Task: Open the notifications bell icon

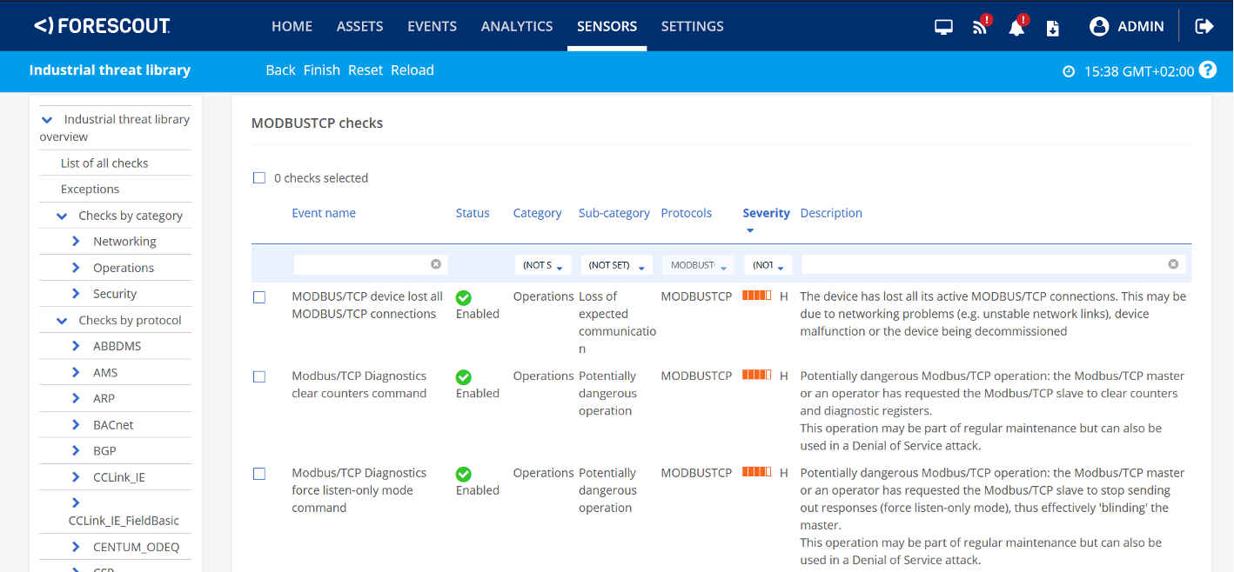Action: click(x=1016, y=27)
